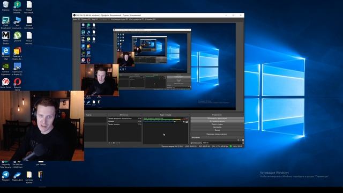Mute the audio mixer channel speaker icon
This screenshot has width=343, height=193.
(184, 122)
